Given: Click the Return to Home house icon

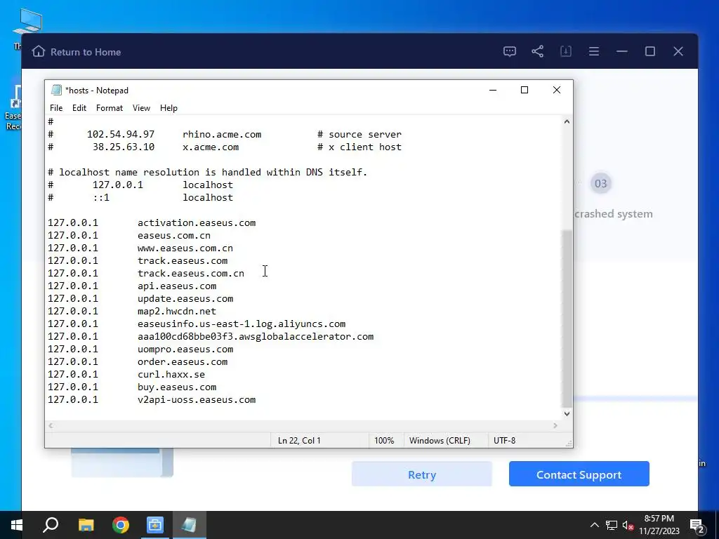Looking at the screenshot, I should 39,51.
